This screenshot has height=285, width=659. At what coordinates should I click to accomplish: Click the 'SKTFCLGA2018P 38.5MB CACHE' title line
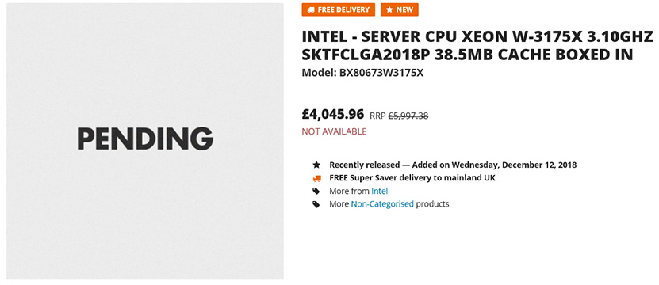(467, 55)
